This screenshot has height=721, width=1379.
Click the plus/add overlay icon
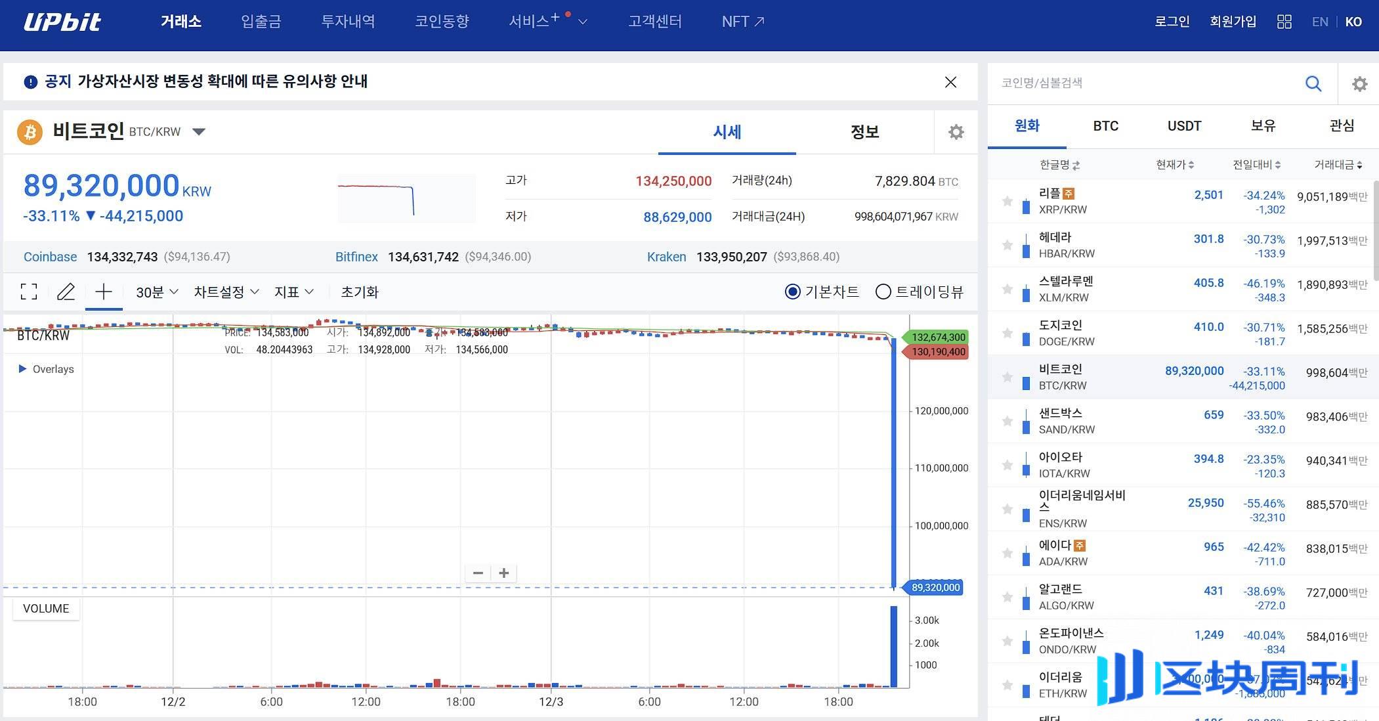coord(103,292)
